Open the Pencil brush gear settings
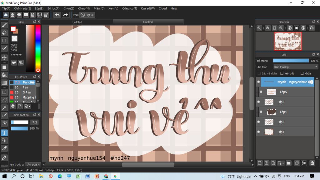The width and height of the screenshot is (320, 180). [x=33, y=82]
